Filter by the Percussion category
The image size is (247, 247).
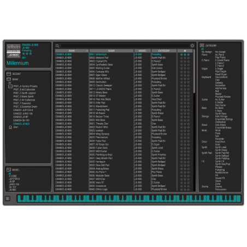point(221,189)
